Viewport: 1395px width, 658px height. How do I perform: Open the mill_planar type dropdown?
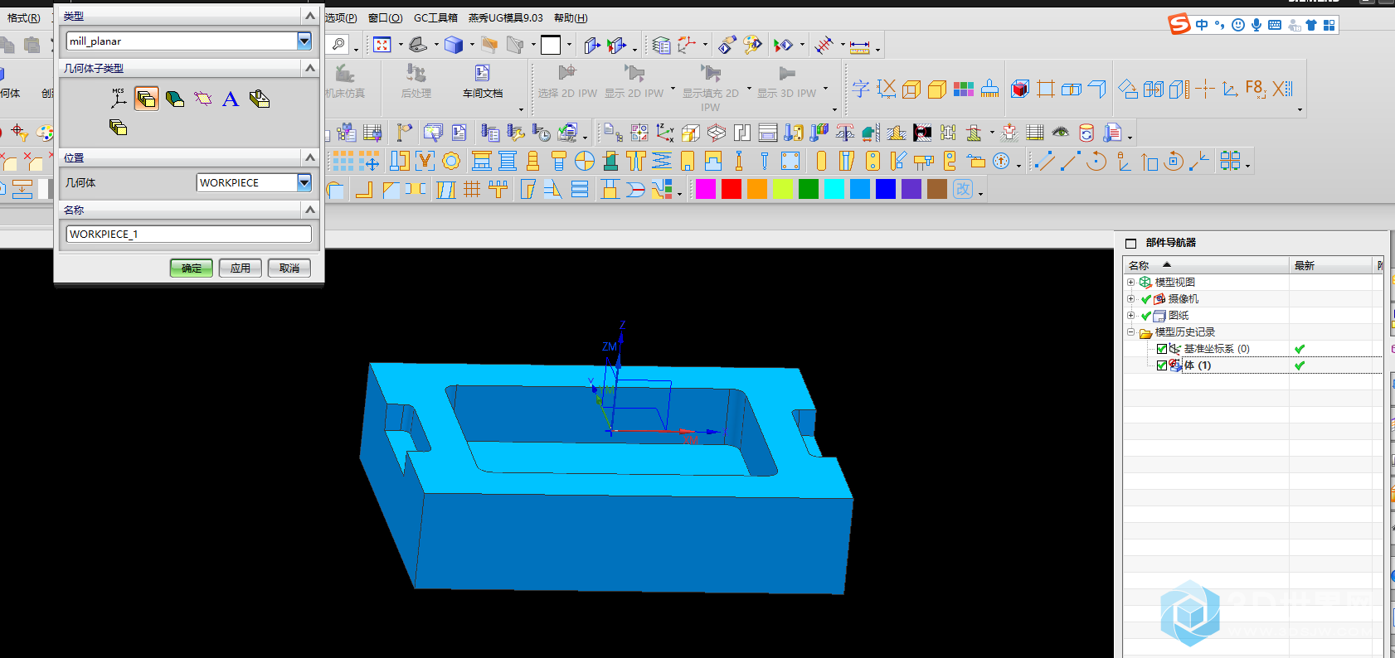[304, 41]
